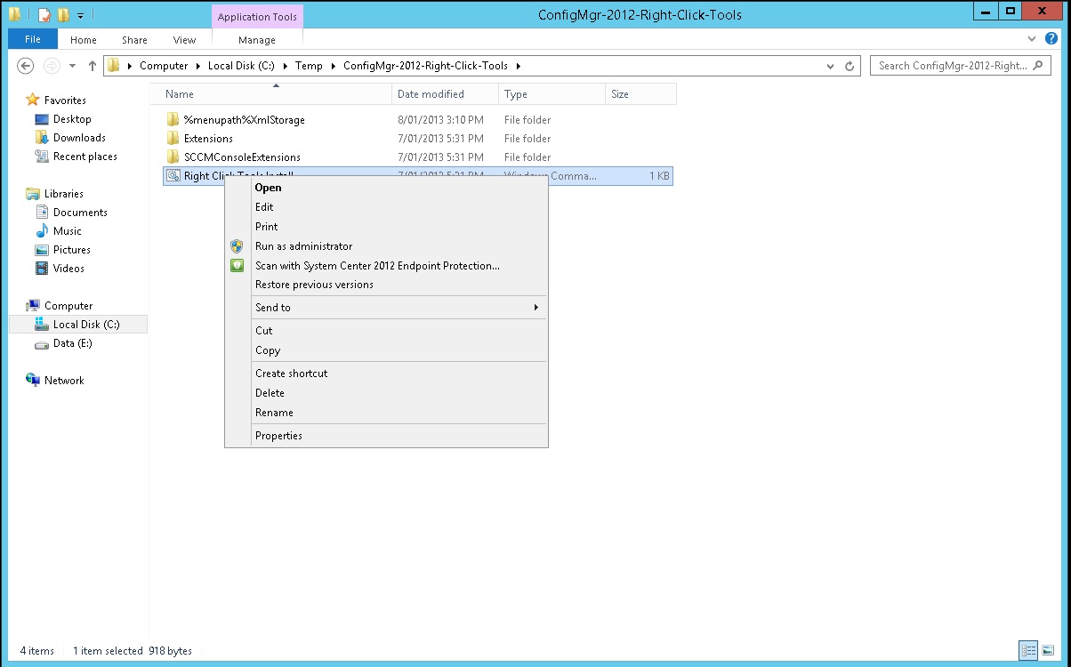Screen dimensions: 1071x667
Task: Open the File tab
Action: [33, 39]
